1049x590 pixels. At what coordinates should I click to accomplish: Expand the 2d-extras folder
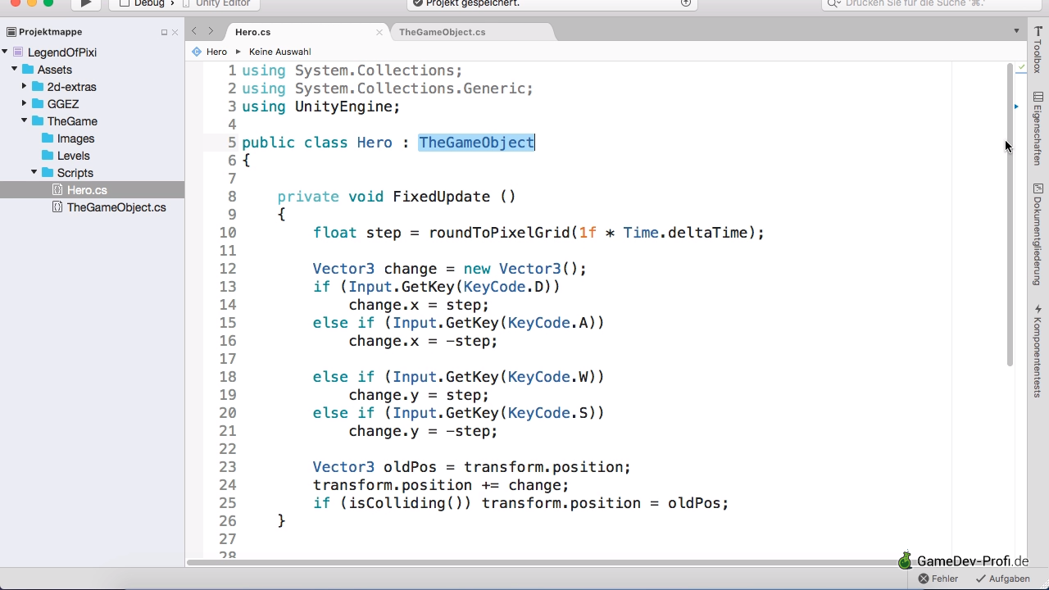click(x=25, y=86)
